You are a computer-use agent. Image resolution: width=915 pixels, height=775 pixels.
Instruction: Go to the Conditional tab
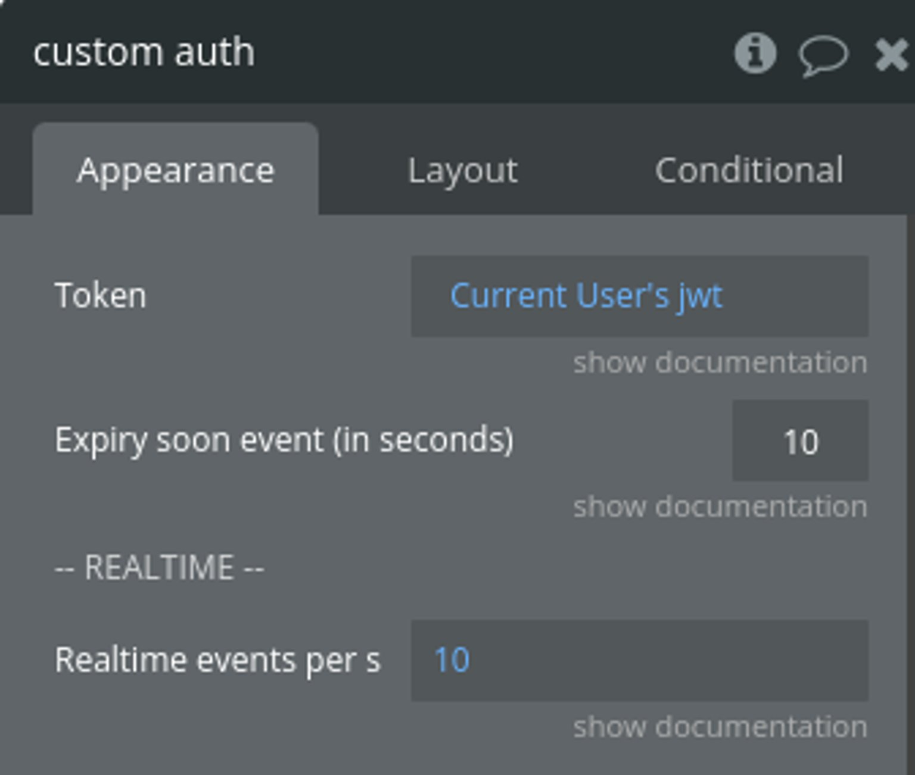(749, 171)
